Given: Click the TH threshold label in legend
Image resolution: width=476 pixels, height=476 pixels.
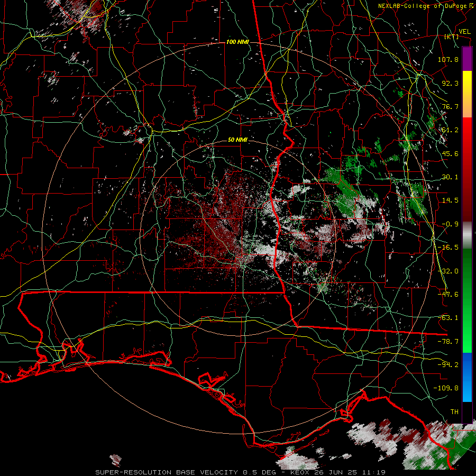Looking at the screenshot, I should pyautogui.click(x=454, y=412).
